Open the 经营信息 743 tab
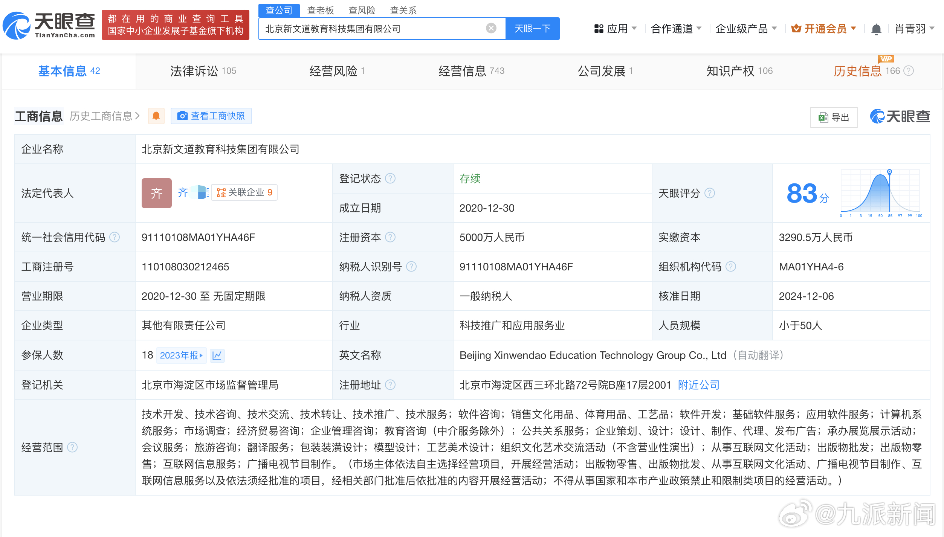 (471, 71)
